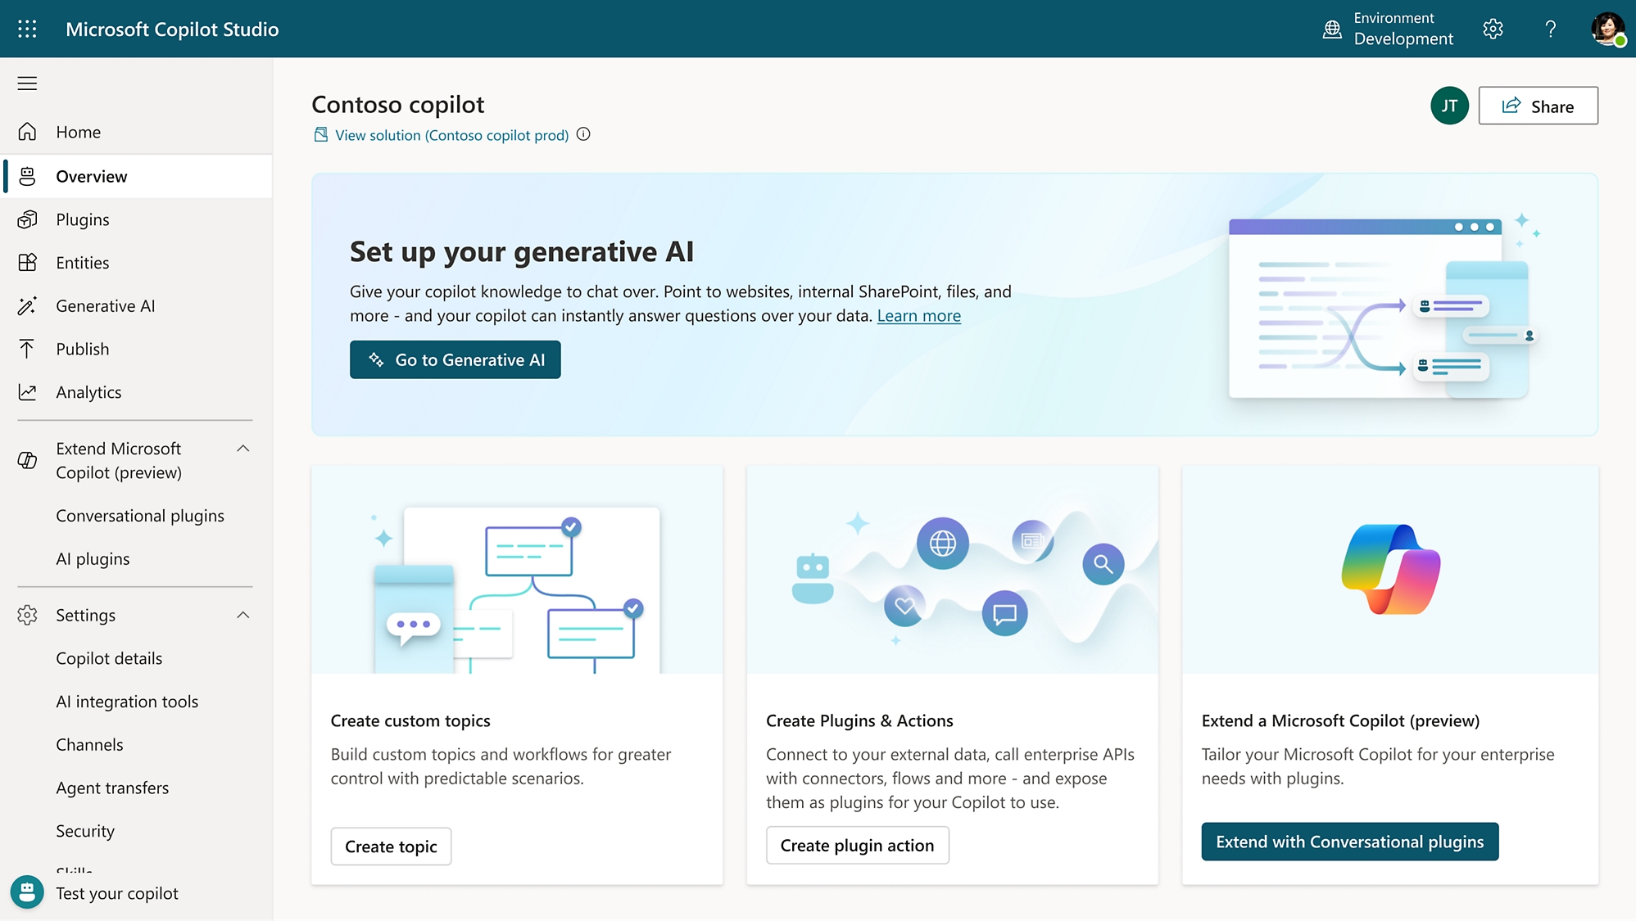
Task: Select Analytics from sidebar
Action: (88, 391)
